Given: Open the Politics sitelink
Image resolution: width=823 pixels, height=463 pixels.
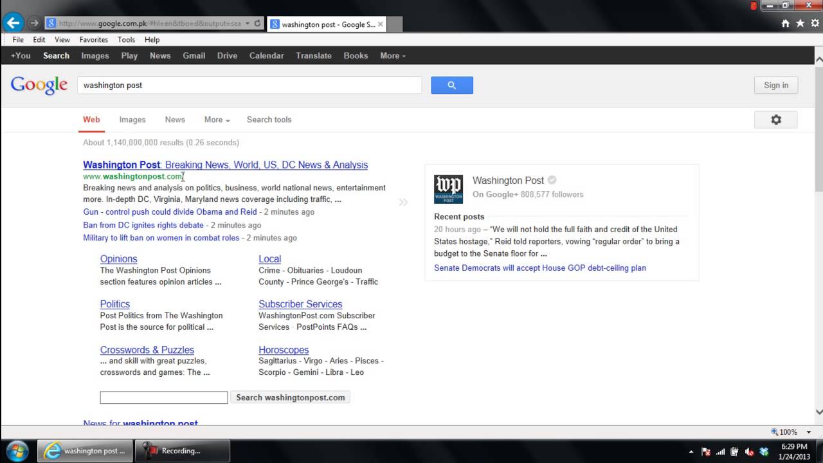Looking at the screenshot, I should coord(115,304).
